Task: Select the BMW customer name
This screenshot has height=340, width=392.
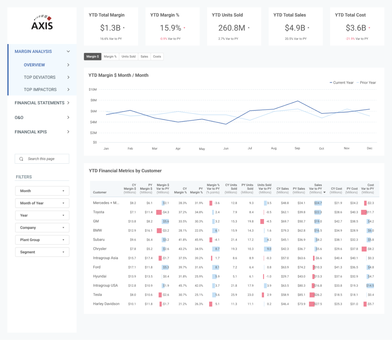Action: (97, 230)
